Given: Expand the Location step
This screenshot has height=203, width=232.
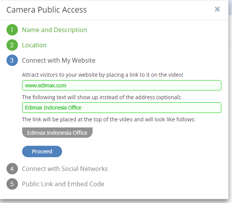Looking at the screenshot, I should click(x=34, y=45).
